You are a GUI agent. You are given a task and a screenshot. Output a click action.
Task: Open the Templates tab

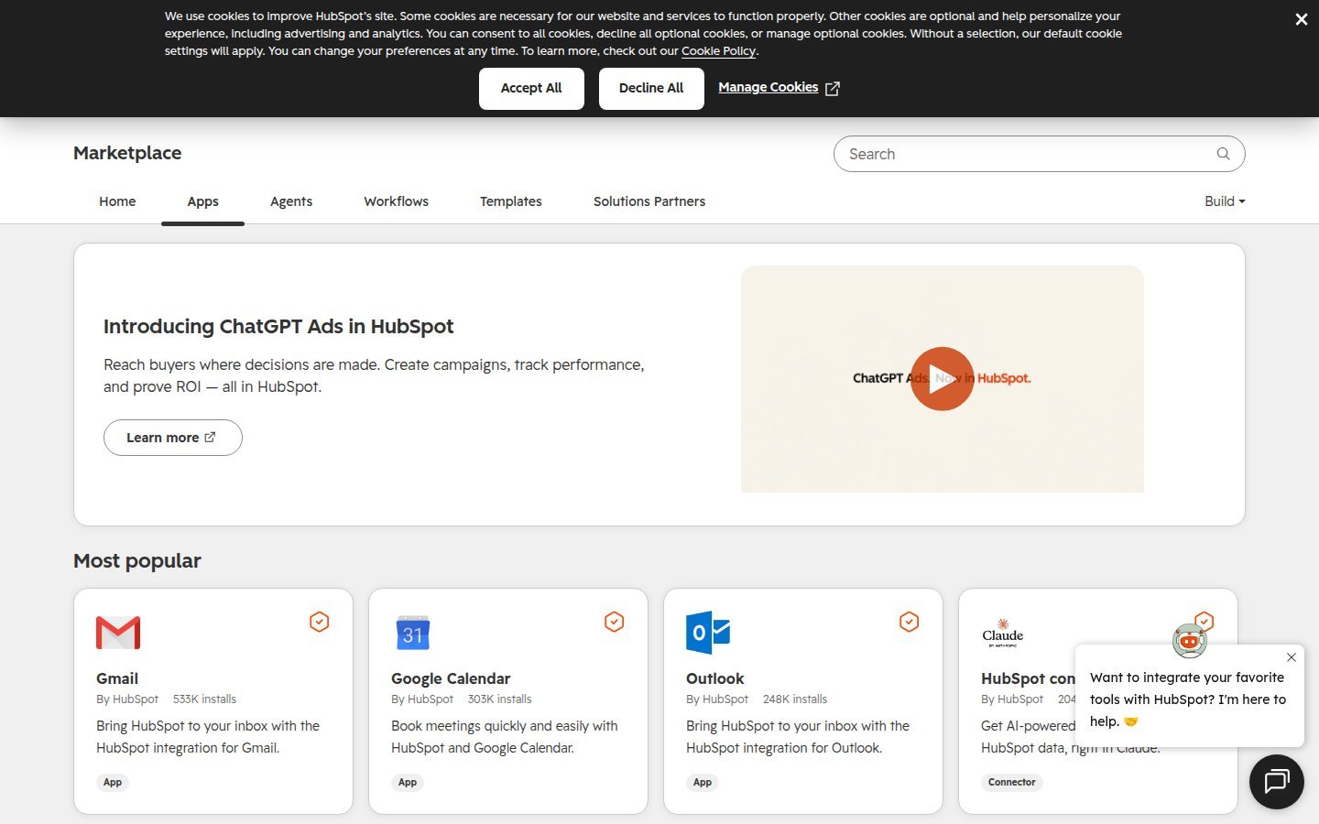[x=511, y=201]
